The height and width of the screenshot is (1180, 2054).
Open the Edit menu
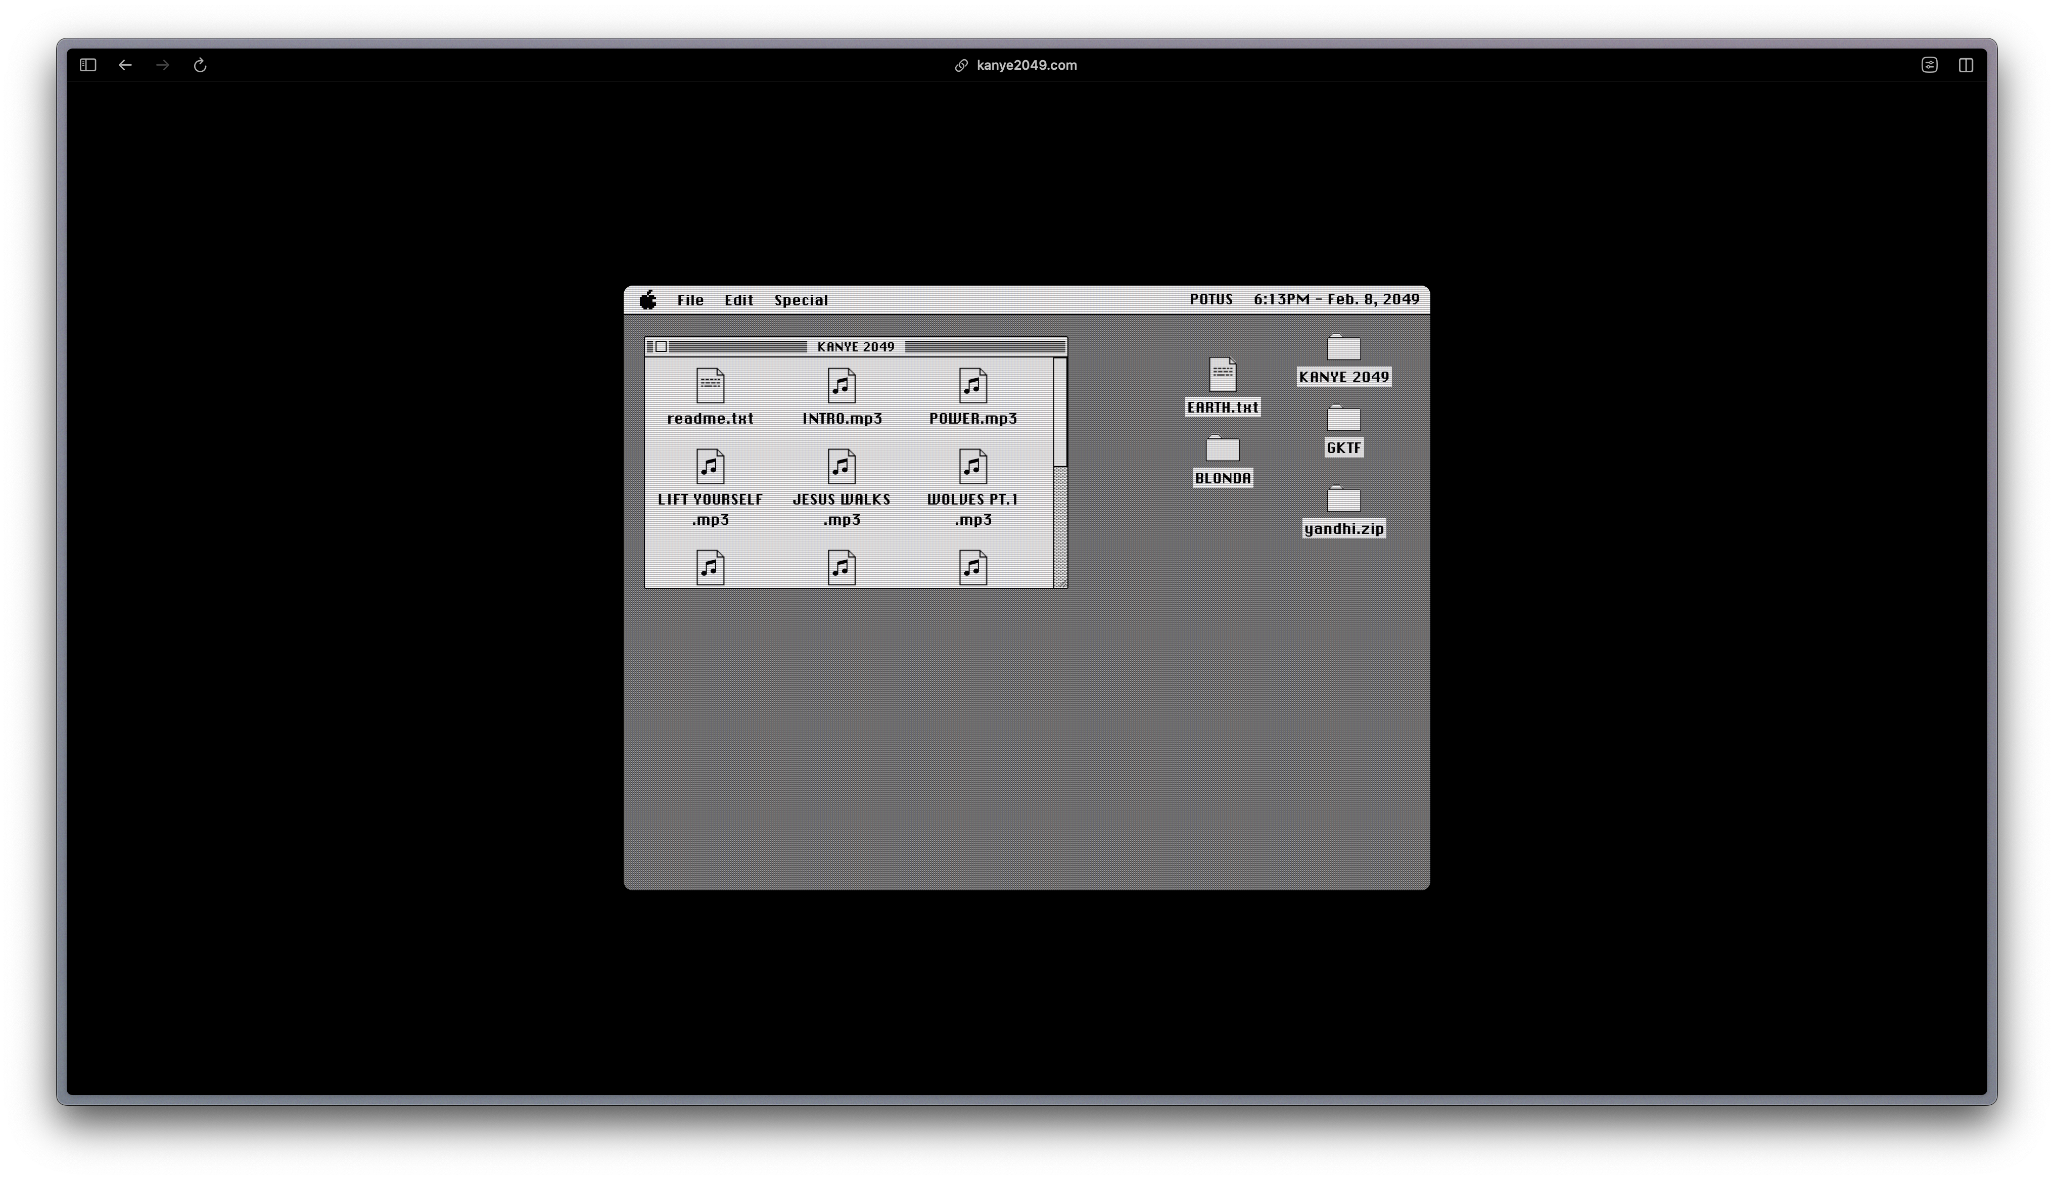point(739,300)
